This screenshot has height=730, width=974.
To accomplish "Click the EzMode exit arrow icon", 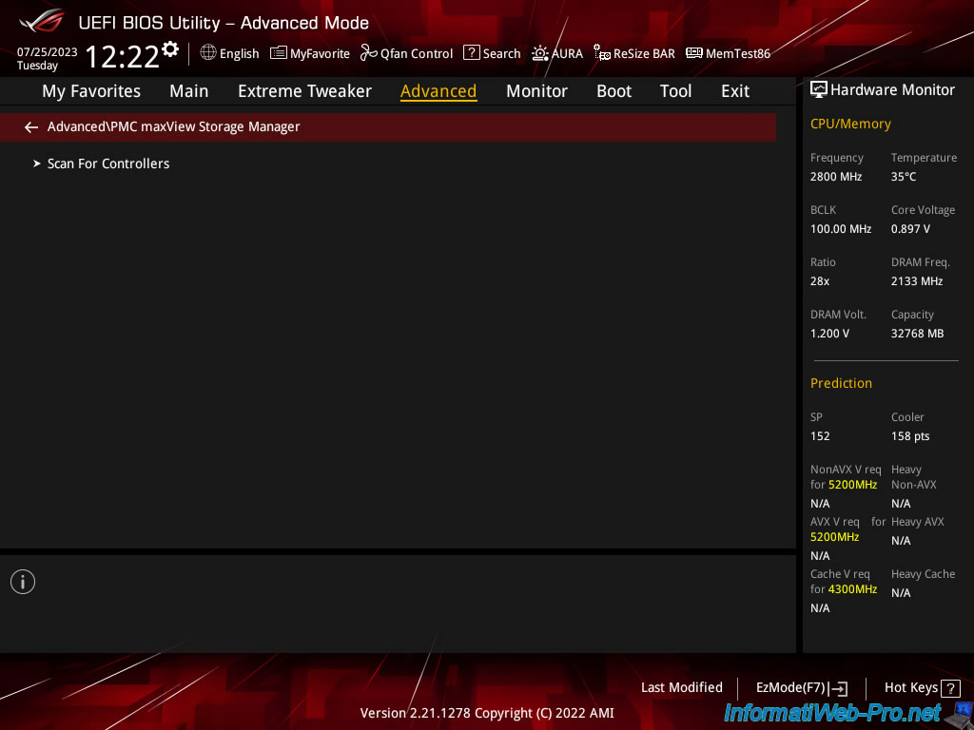I will [839, 688].
